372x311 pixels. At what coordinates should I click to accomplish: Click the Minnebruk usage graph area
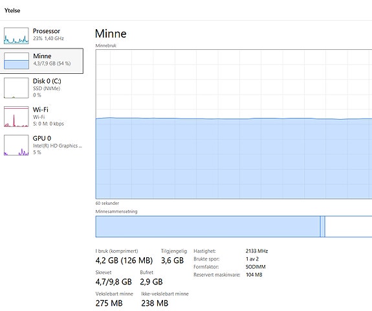coord(234,124)
